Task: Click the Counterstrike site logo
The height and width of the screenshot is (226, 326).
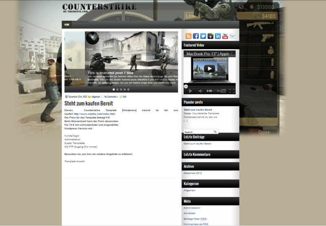Action: click(x=99, y=8)
